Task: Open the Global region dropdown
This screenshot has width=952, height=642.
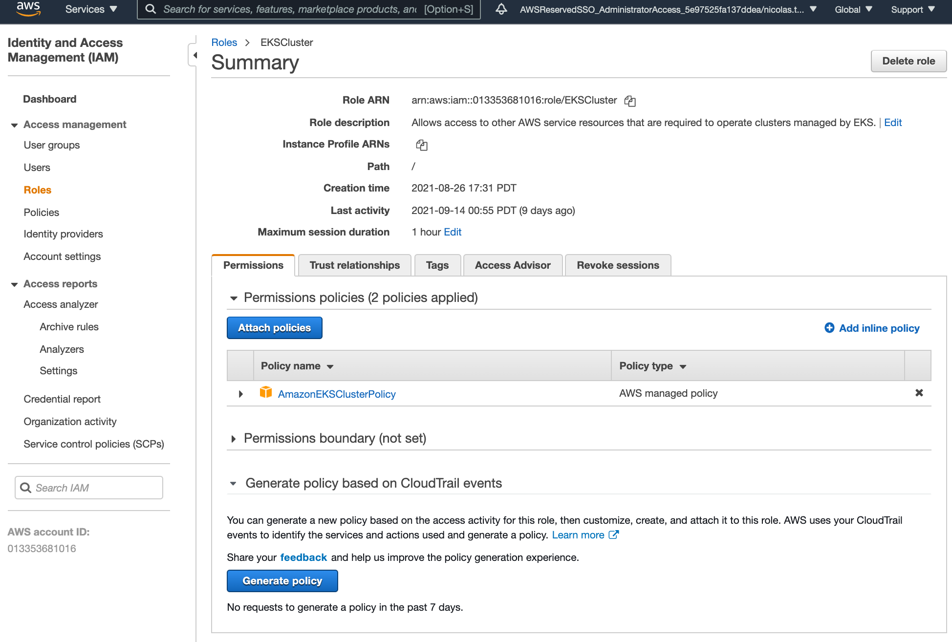Action: pyautogui.click(x=853, y=9)
